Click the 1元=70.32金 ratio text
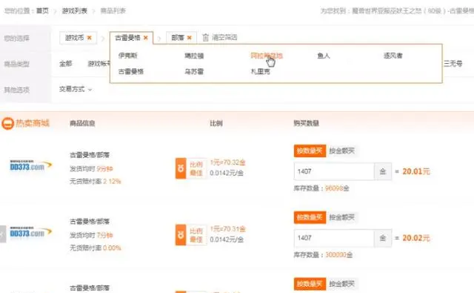 point(227,162)
